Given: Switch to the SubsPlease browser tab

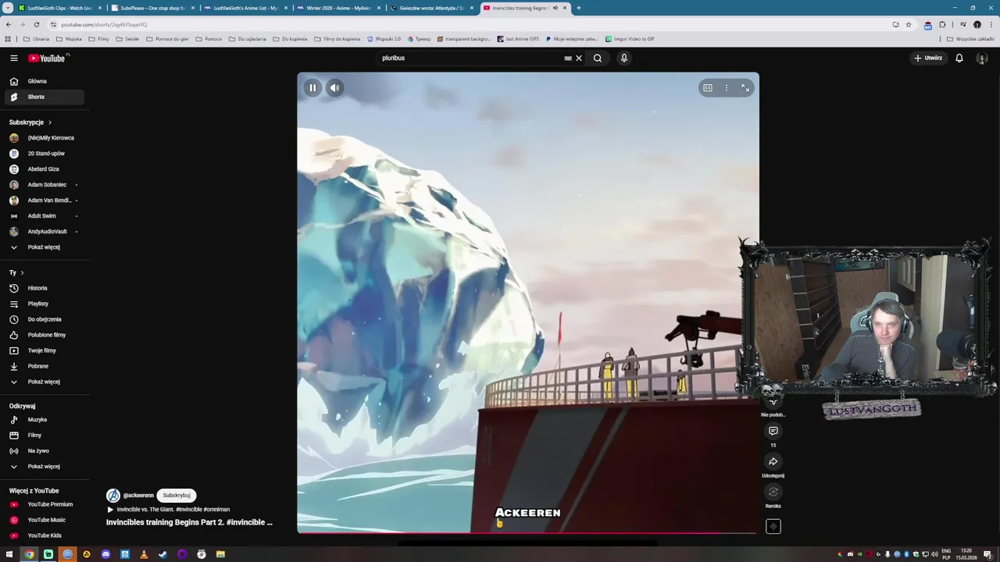Looking at the screenshot, I should (x=152, y=8).
